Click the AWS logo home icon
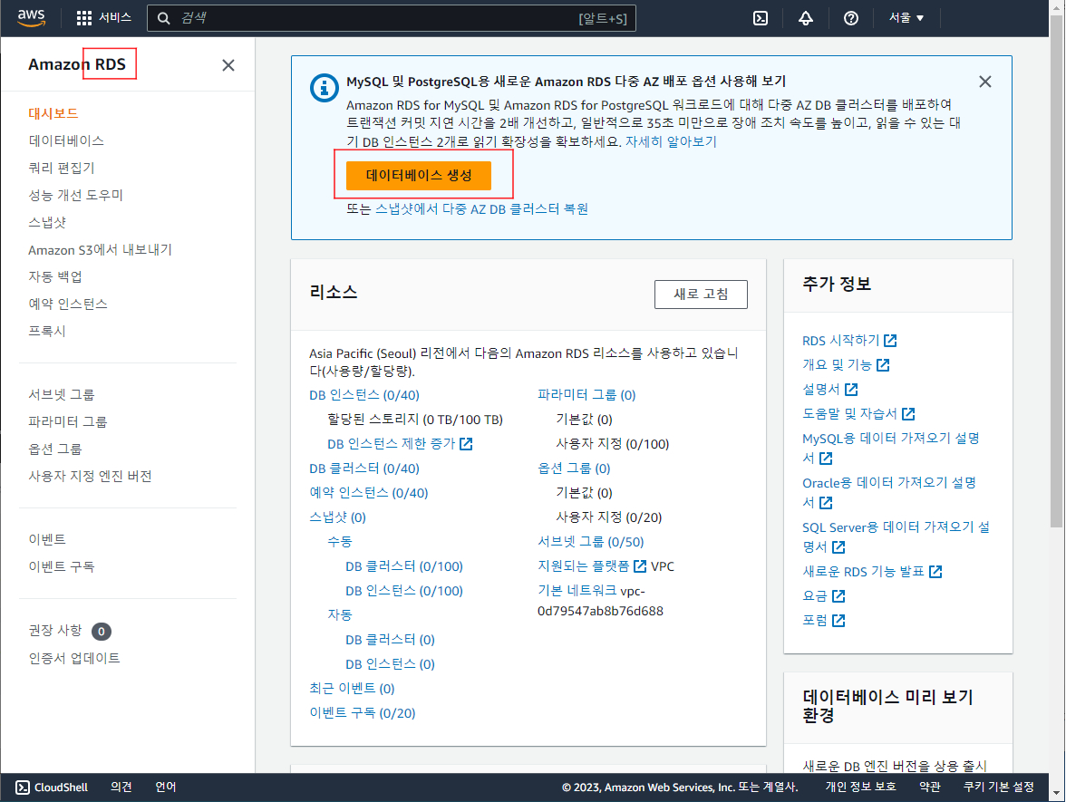The height and width of the screenshot is (802, 1066). pos(31,18)
